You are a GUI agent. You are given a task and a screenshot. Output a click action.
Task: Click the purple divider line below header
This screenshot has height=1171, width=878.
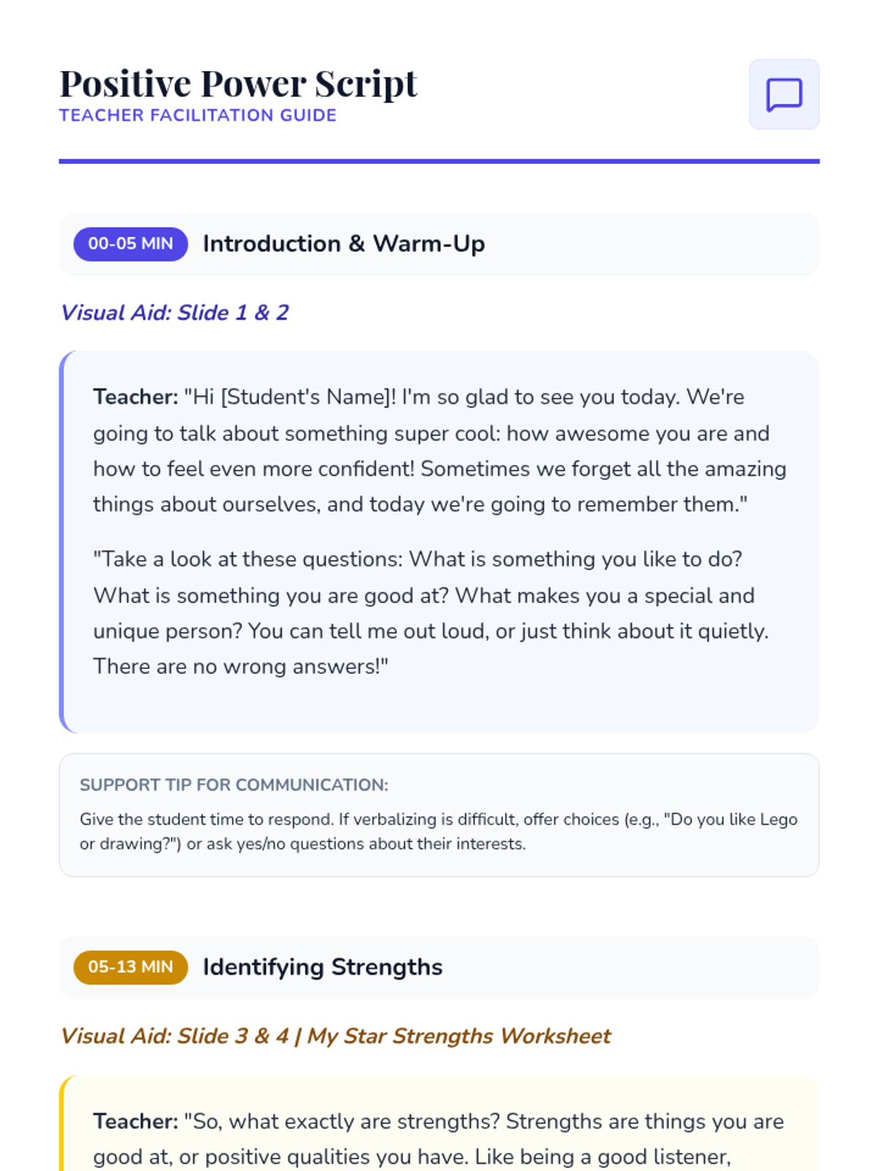[x=439, y=161]
